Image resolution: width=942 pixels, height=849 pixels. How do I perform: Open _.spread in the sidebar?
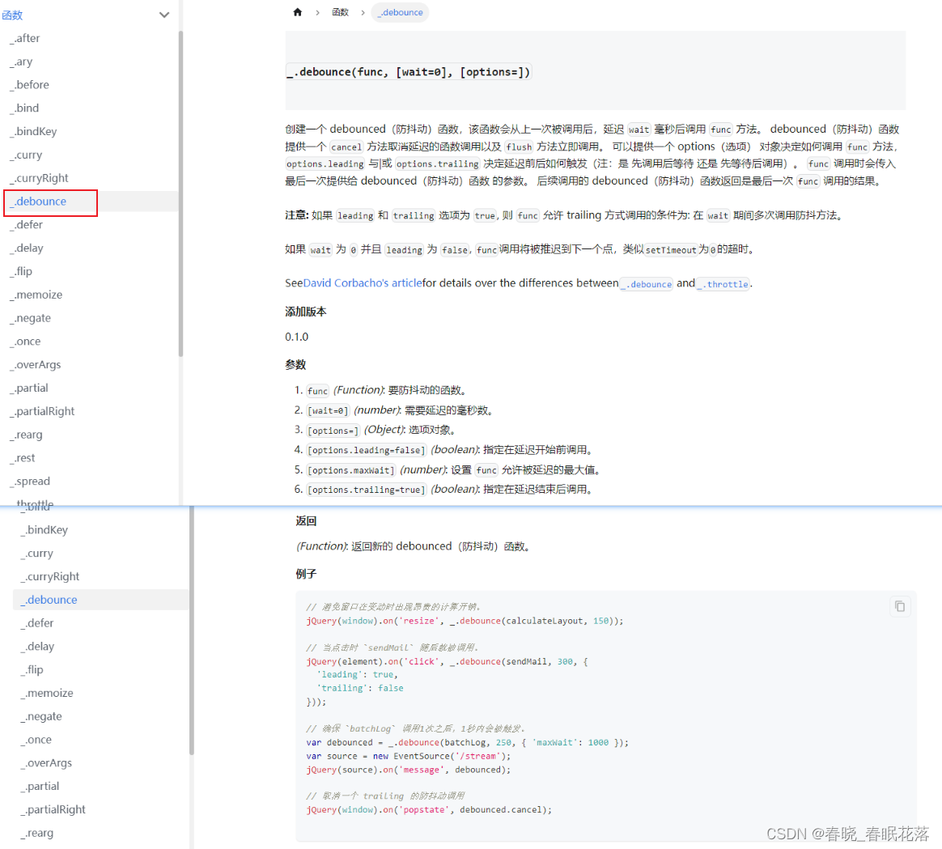(30, 482)
